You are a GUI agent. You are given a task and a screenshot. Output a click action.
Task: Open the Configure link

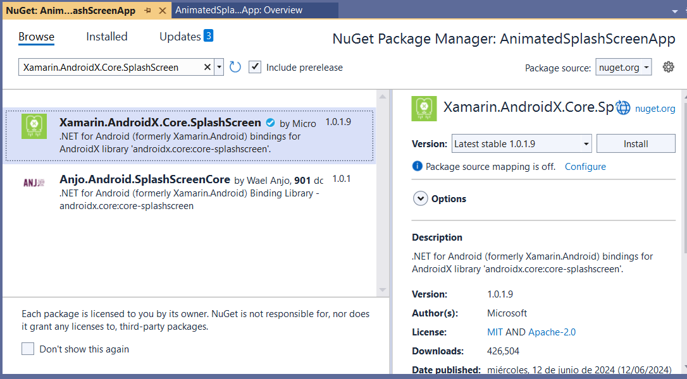(x=585, y=167)
